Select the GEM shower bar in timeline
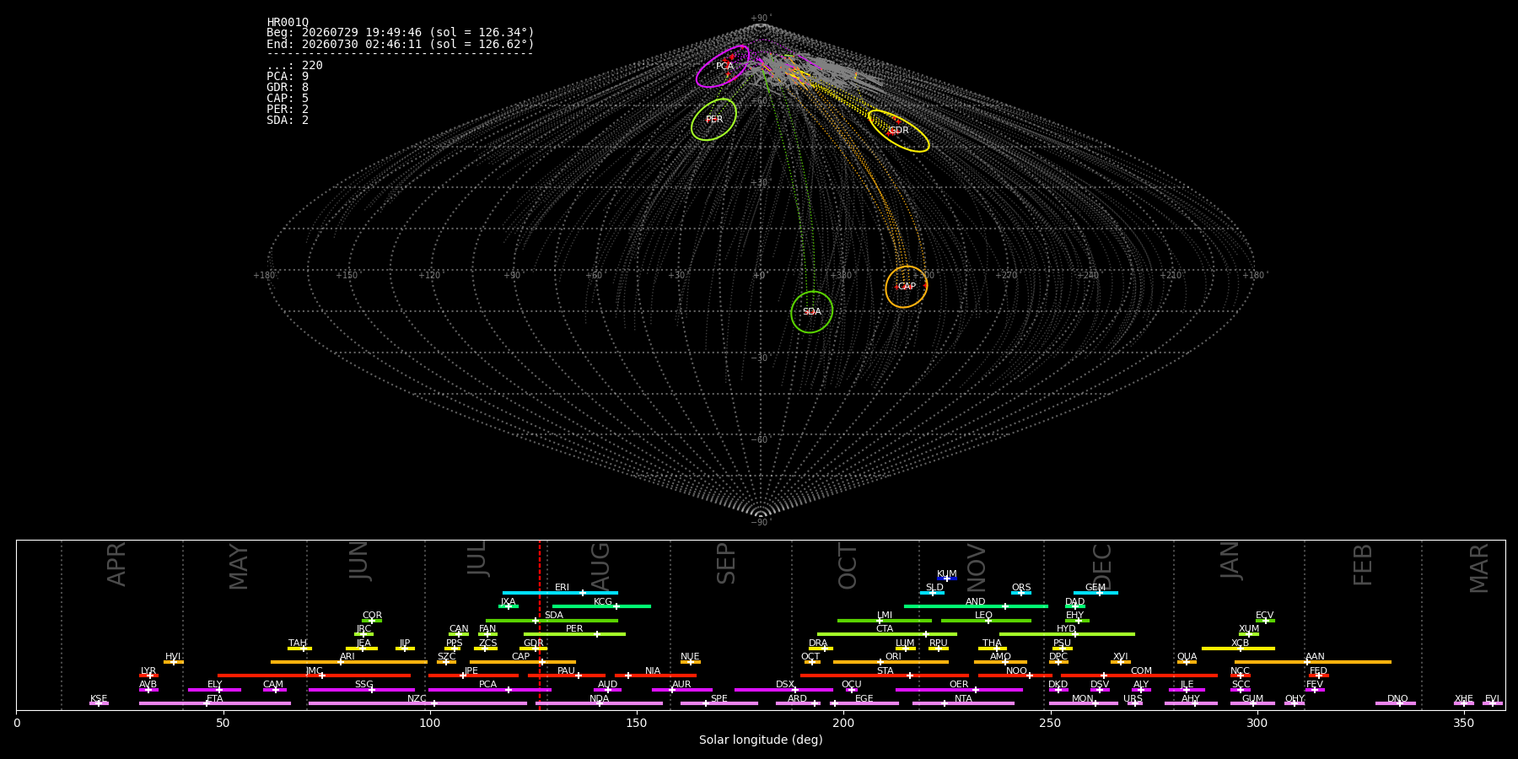The image size is (1518, 759). [x=1095, y=593]
